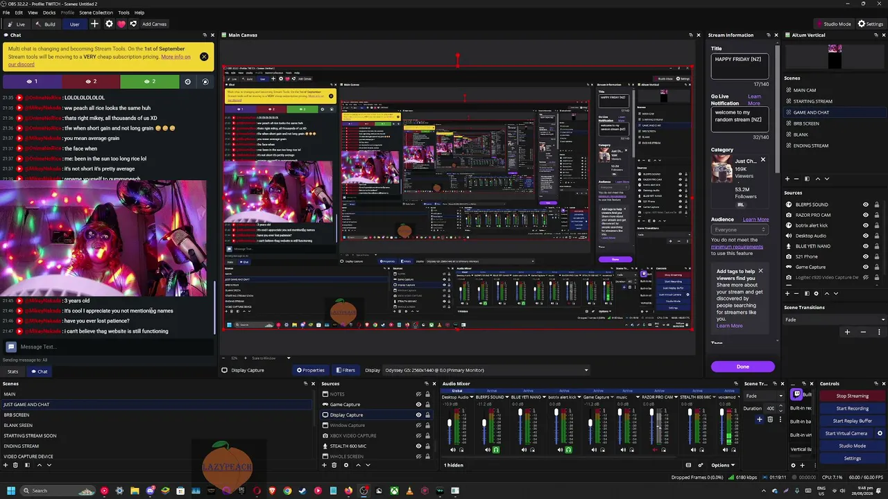Open selected source properties gear

345,465
